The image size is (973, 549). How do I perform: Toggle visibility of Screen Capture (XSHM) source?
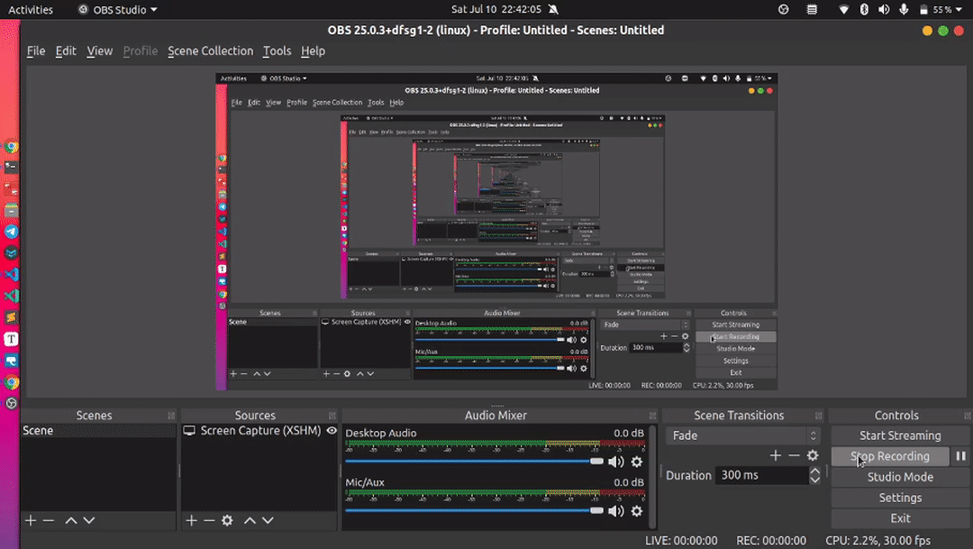pos(332,430)
